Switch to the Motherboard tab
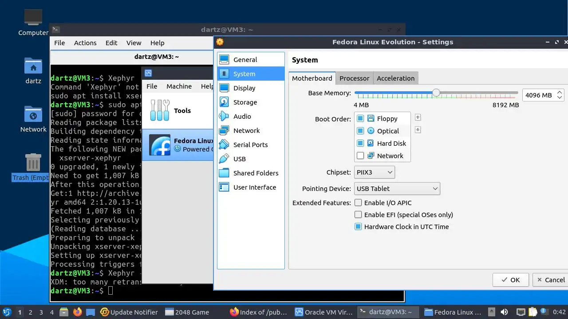This screenshot has width=568, height=319. coord(312,78)
